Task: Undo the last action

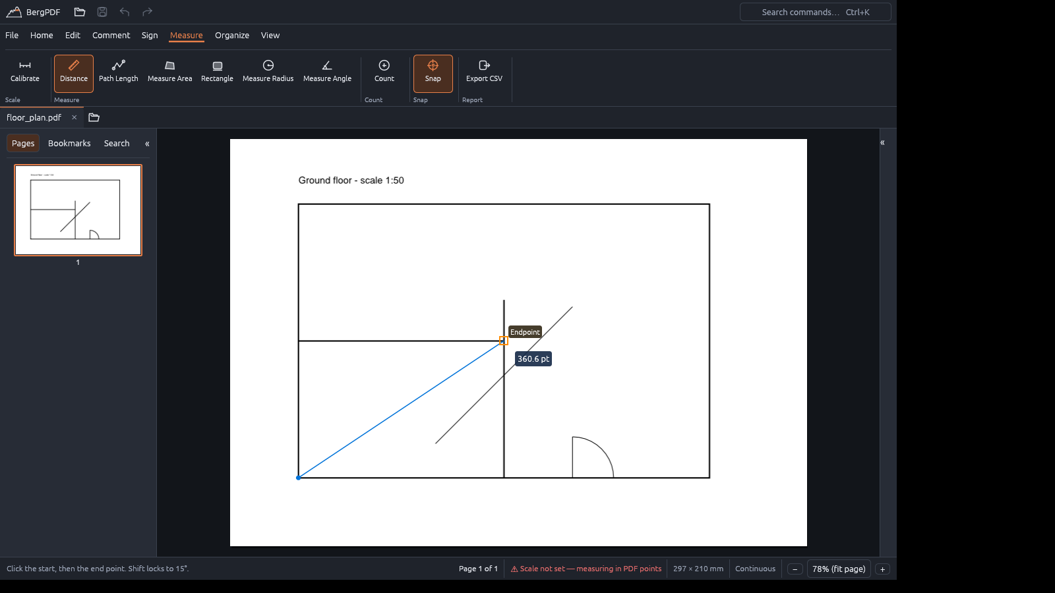Action: [x=125, y=12]
